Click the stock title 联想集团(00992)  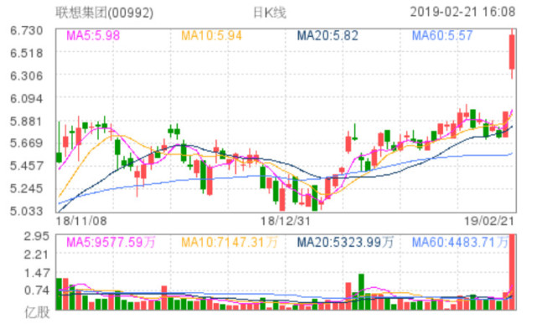click(105, 13)
